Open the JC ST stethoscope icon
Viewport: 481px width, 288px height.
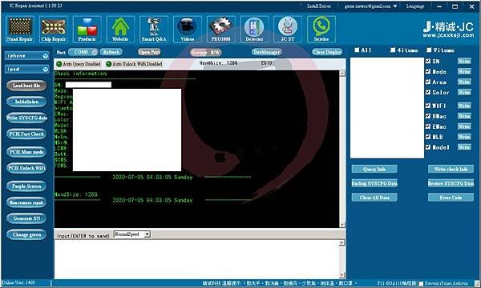(x=288, y=30)
